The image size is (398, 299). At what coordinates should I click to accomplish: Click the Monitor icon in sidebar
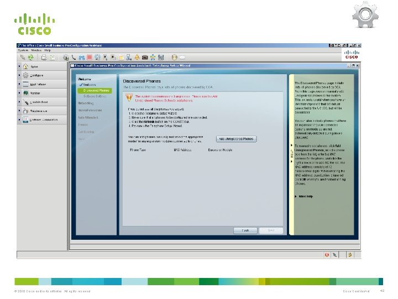coord(25,93)
